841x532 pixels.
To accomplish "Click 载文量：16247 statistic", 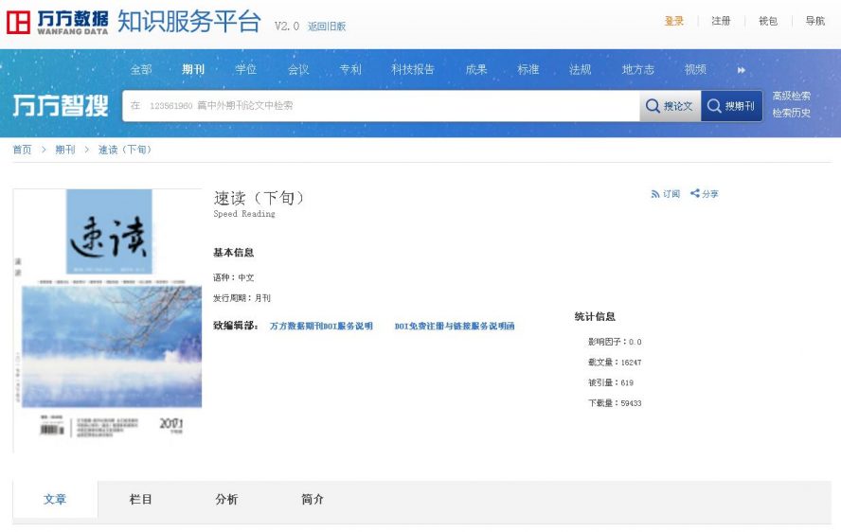I will tap(615, 363).
